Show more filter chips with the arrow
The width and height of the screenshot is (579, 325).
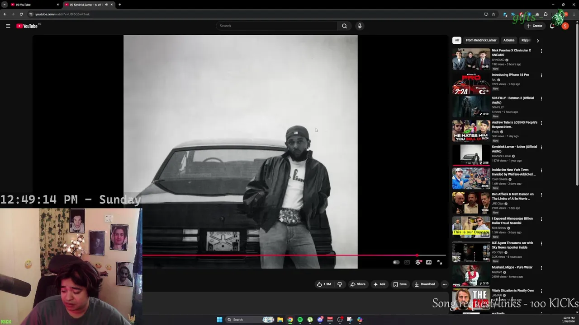pos(537,41)
